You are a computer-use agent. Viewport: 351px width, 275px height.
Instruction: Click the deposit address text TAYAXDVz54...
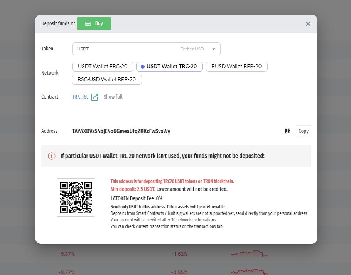(121, 131)
